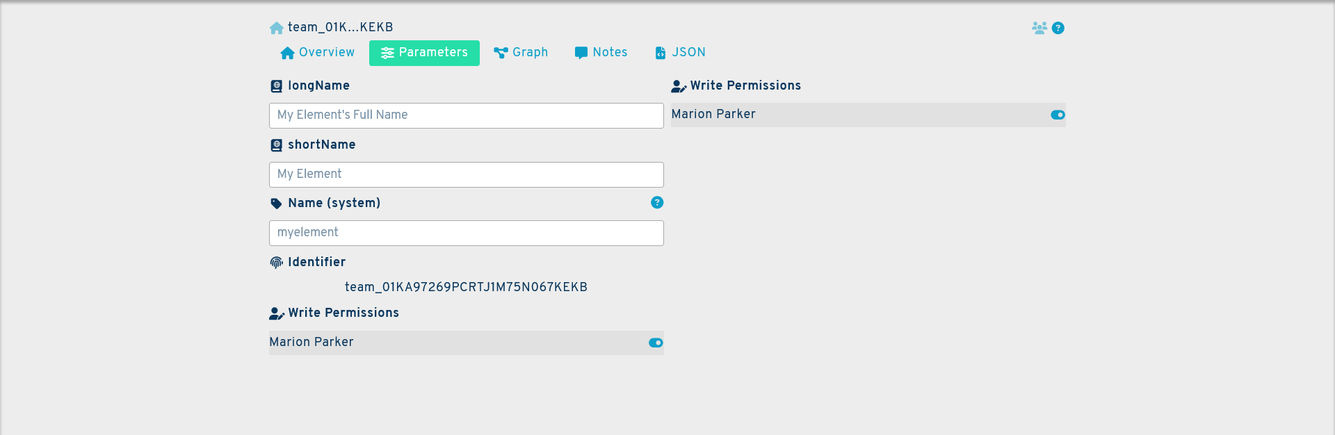Click the fingerprint icon beside Identifier
This screenshot has width=1335, height=435.
(275, 262)
